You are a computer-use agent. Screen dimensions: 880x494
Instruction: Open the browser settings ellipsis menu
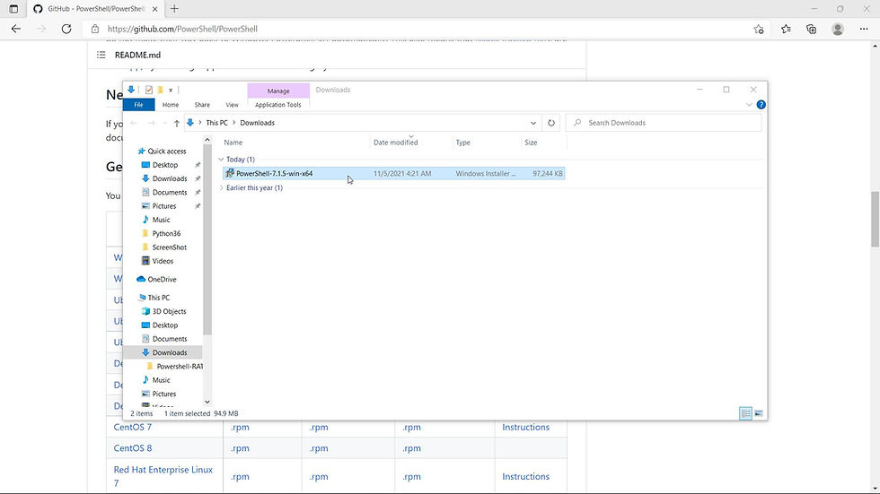click(864, 29)
